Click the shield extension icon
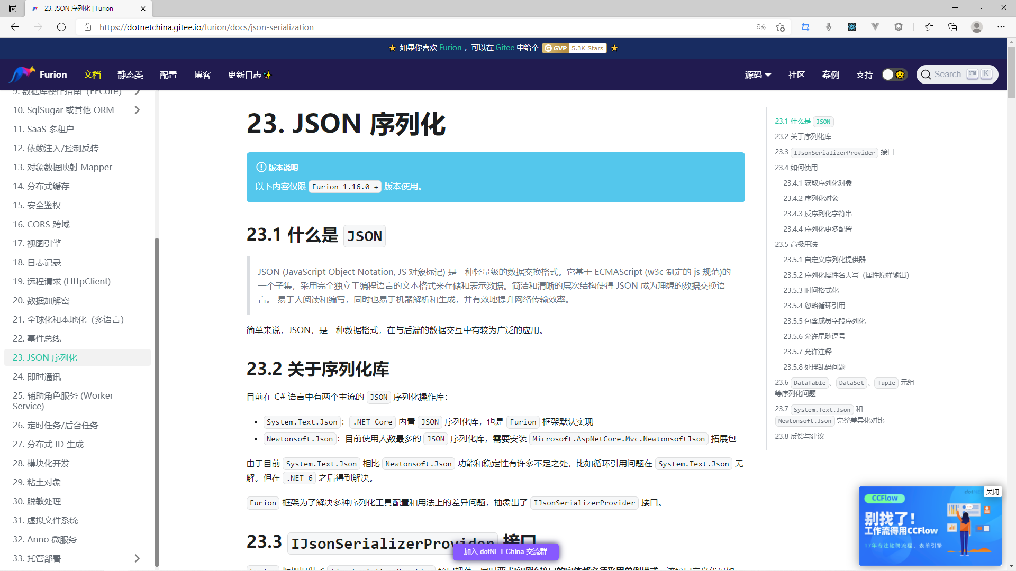The image size is (1016, 571). click(x=899, y=27)
